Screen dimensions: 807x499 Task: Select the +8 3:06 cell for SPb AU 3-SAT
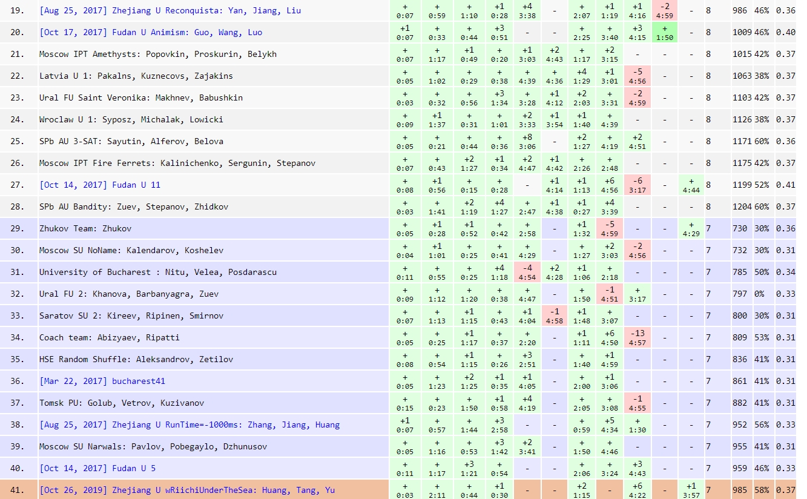(527, 141)
